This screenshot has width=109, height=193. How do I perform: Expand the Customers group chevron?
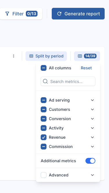pyautogui.click(x=92, y=109)
